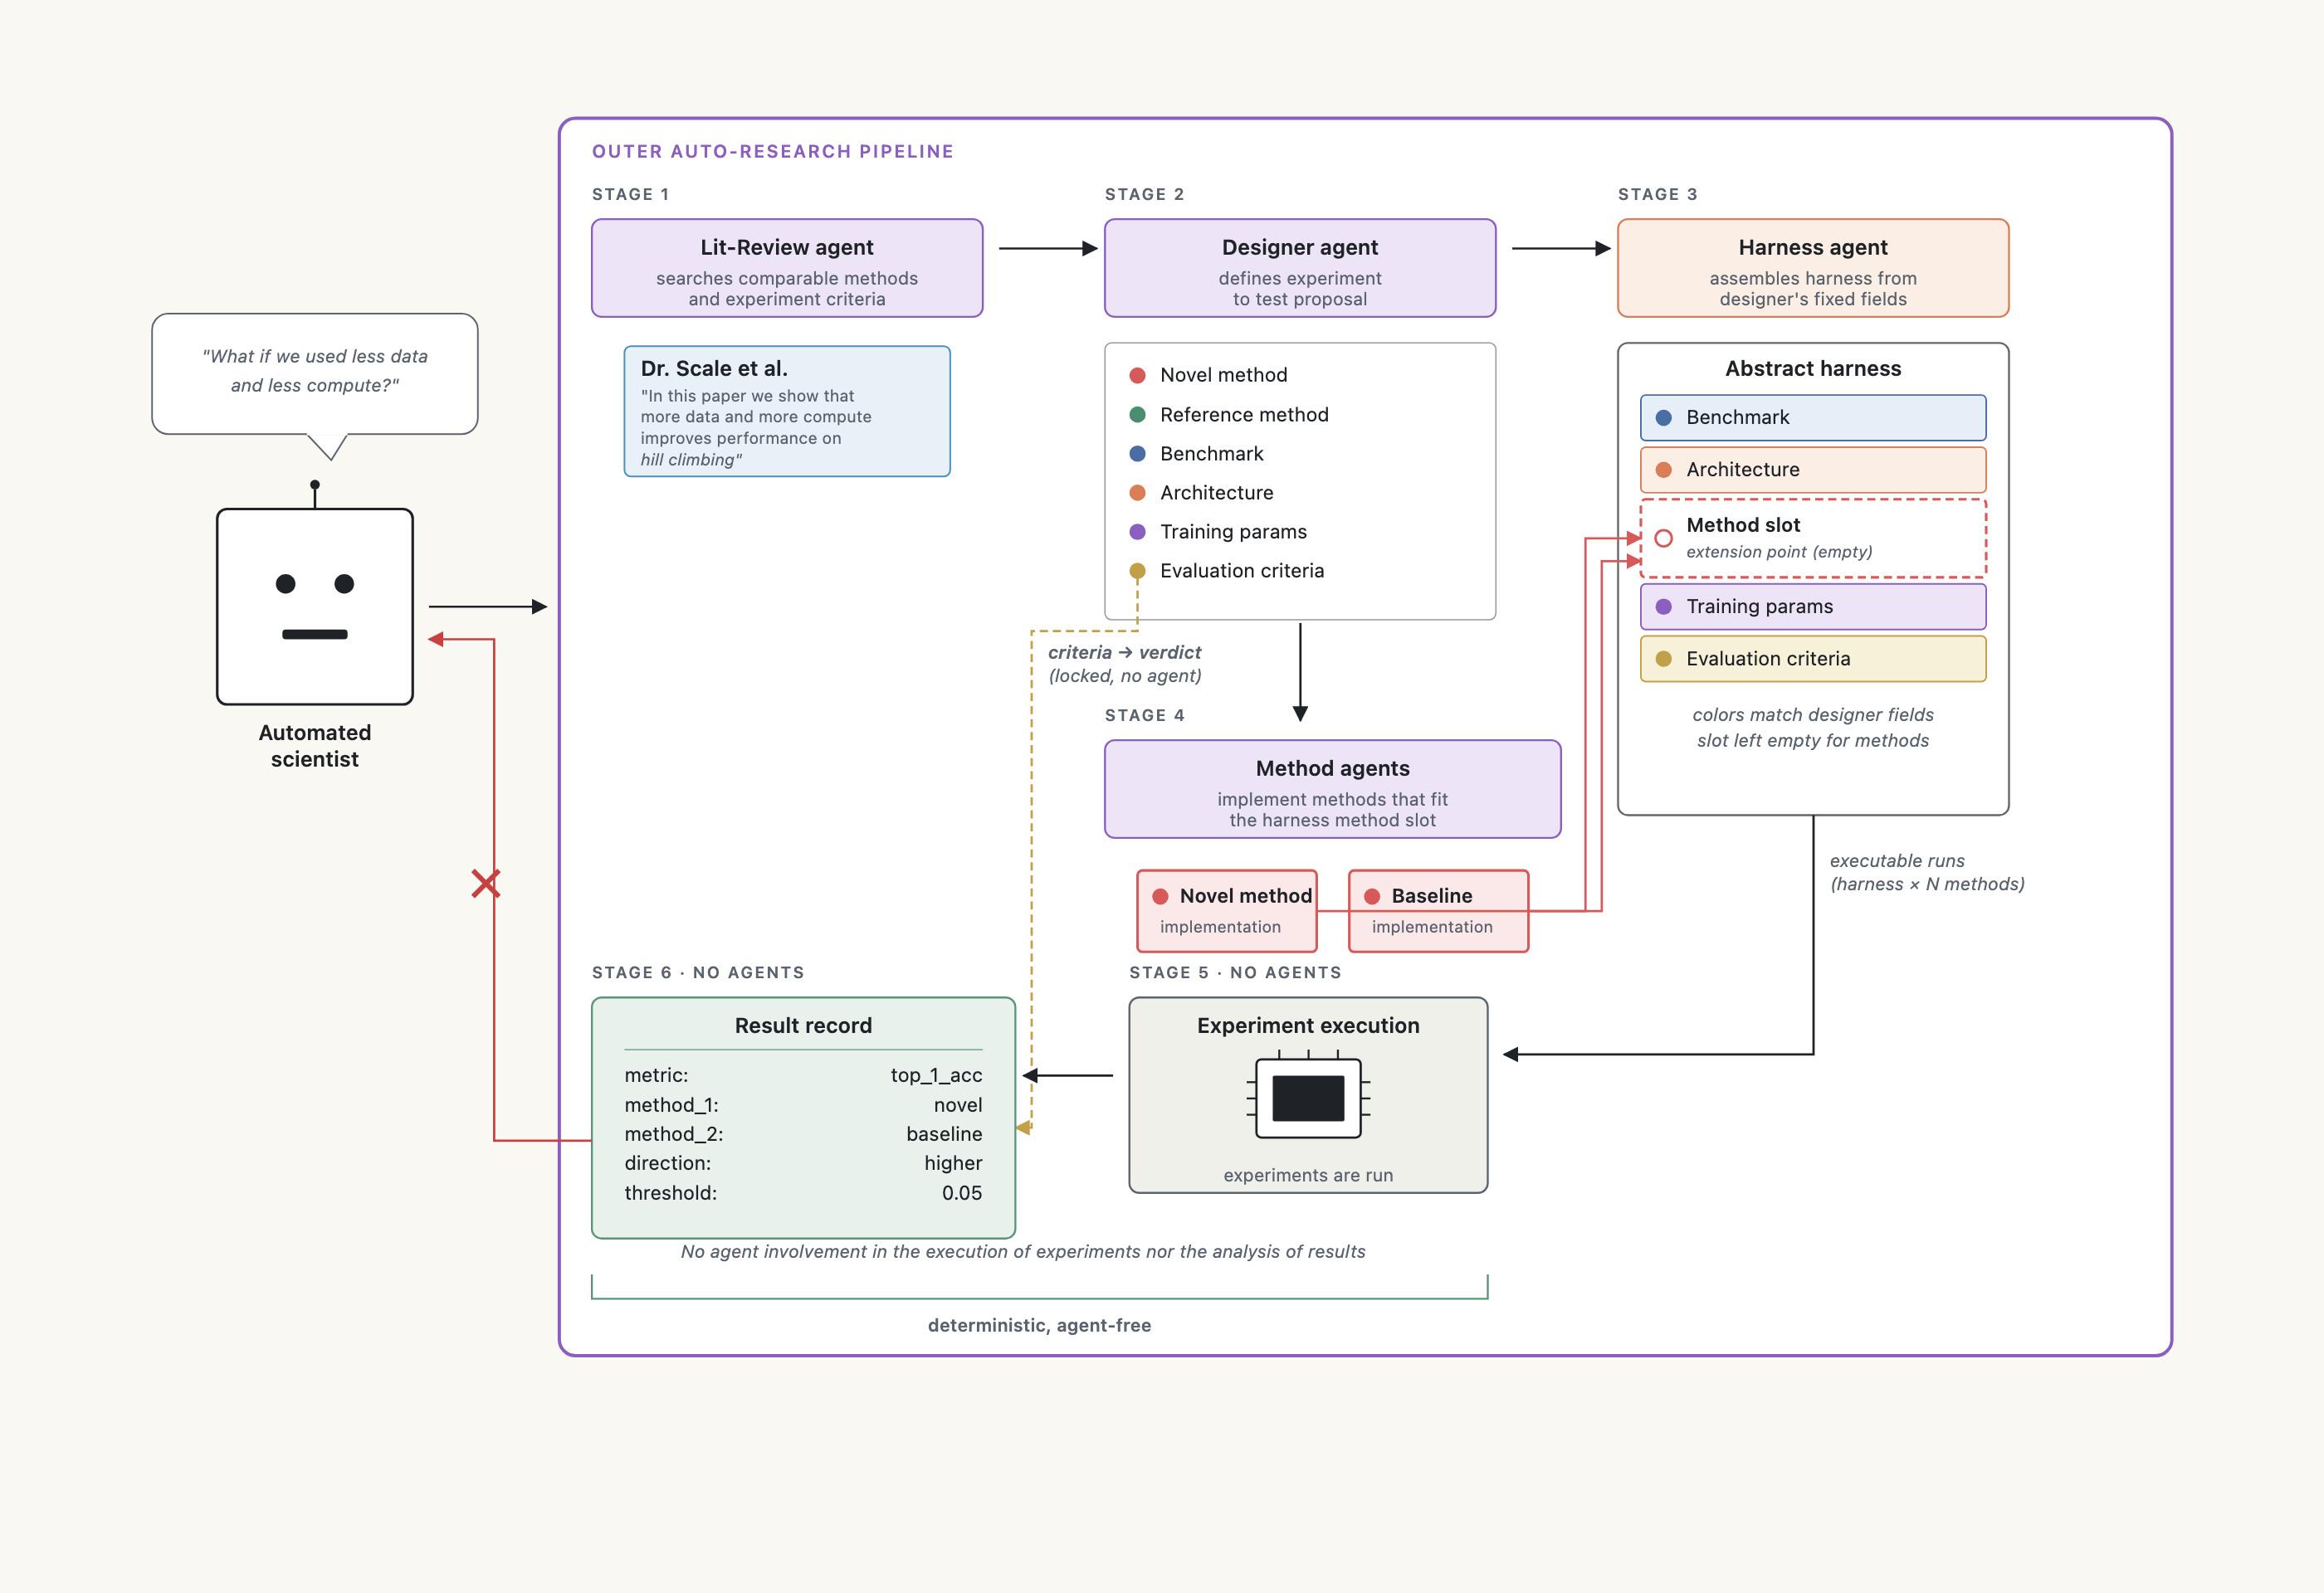The image size is (2324, 1593).
Task: Click the Baseline implementation card
Action: 1439,910
